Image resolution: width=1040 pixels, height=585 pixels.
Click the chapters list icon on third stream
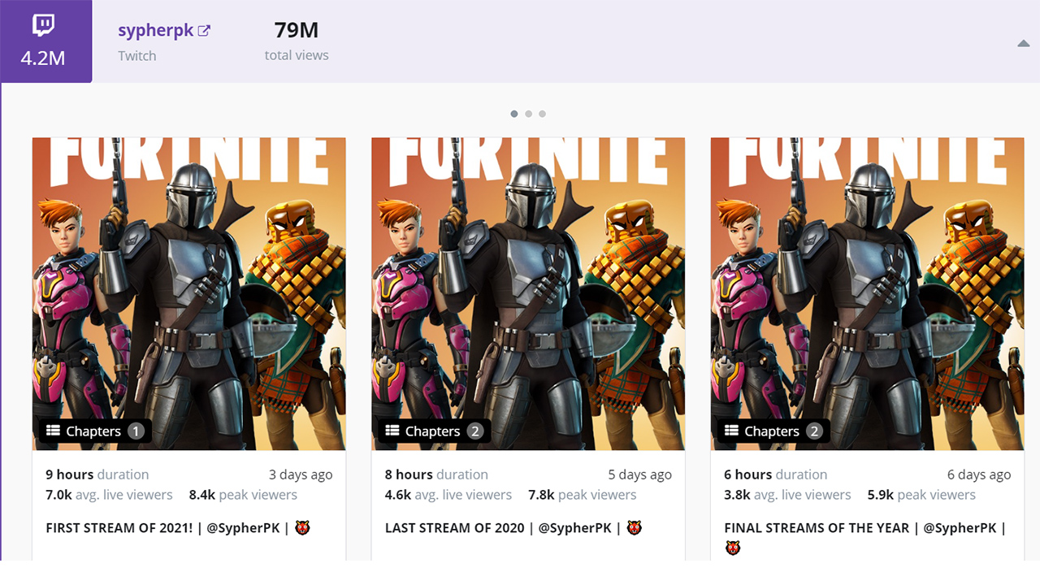[731, 431]
